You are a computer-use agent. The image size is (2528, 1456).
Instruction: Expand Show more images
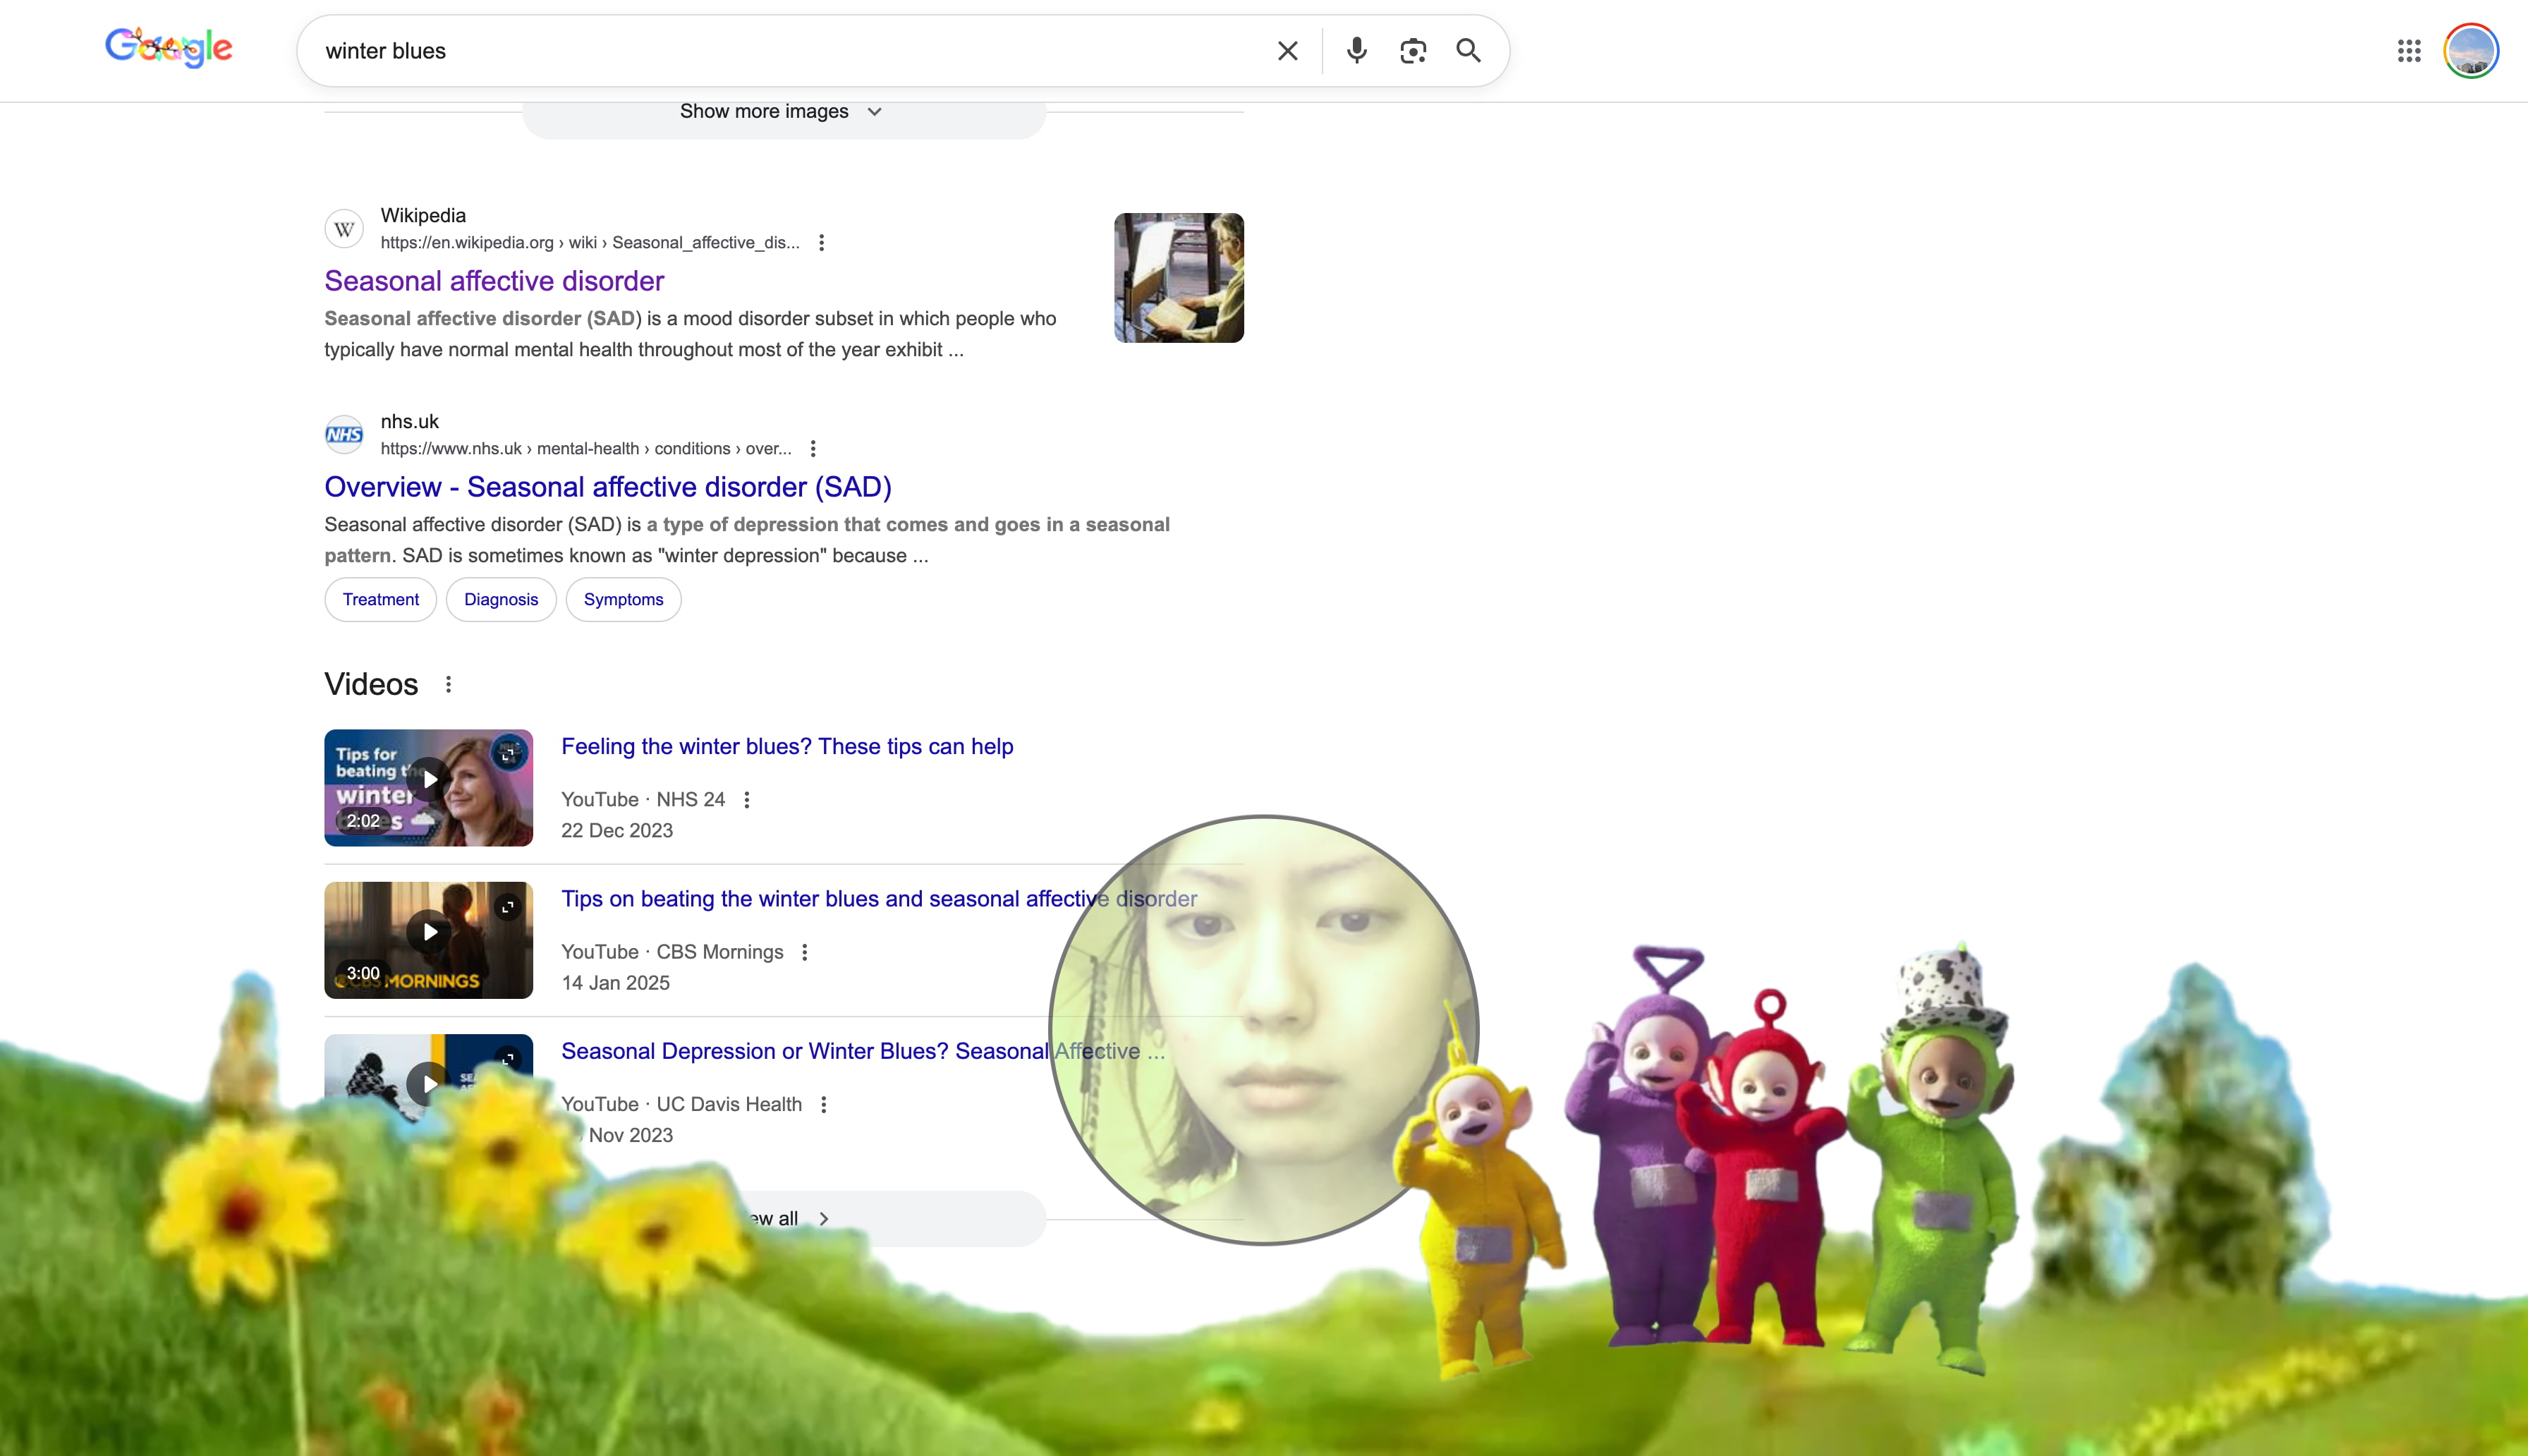(x=783, y=112)
